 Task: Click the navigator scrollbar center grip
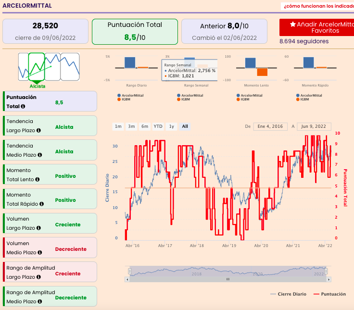[x=228, y=279]
